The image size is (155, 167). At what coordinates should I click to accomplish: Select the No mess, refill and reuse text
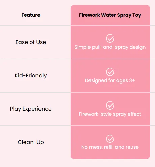(x=110, y=147)
